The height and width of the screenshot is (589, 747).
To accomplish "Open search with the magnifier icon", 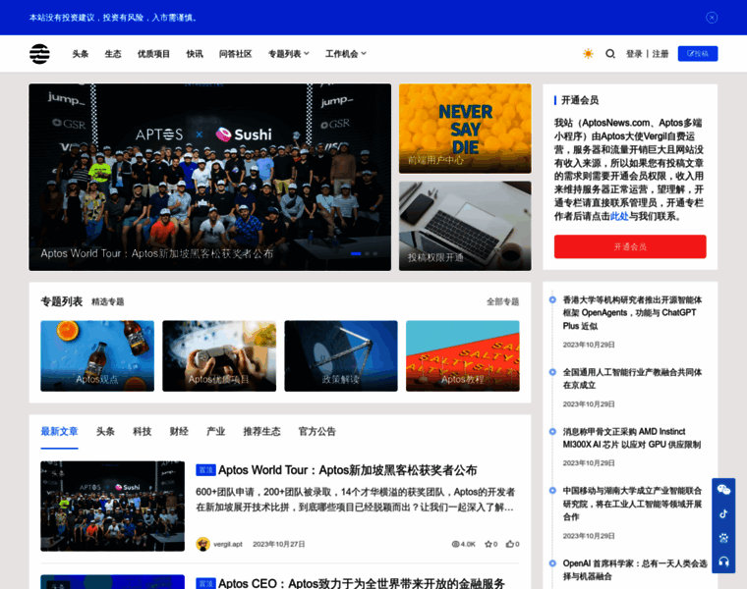I will point(610,54).
